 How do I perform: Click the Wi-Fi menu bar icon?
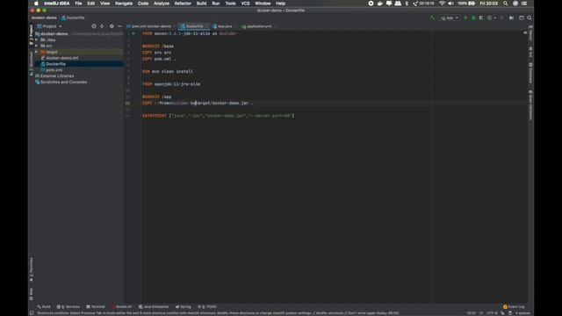pyautogui.click(x=442, y=4)
